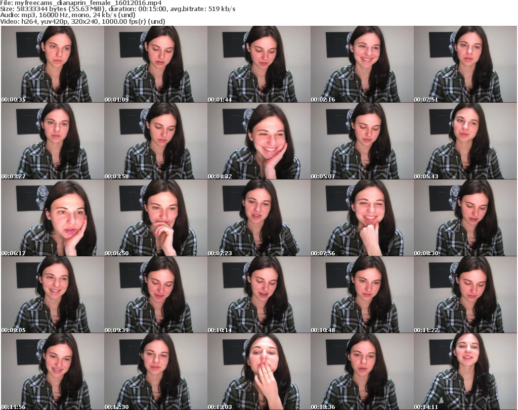Open the frame stamped 00:03:58
This screenshot has height=410, width=518.
156,141
